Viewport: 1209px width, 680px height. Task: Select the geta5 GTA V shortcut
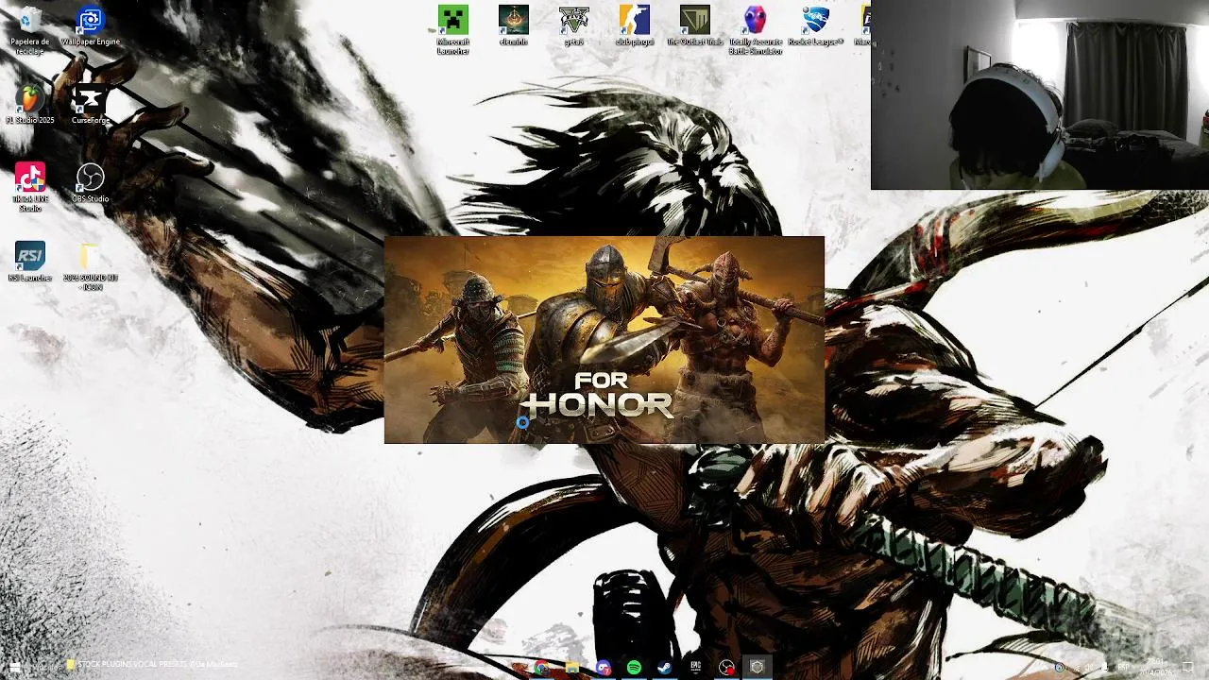click(x=574, y=25)
